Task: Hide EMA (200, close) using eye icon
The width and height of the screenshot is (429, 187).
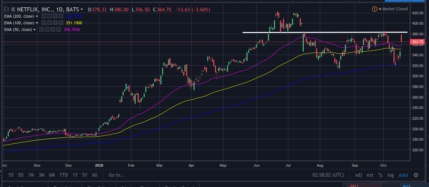Action: point(44,16)
